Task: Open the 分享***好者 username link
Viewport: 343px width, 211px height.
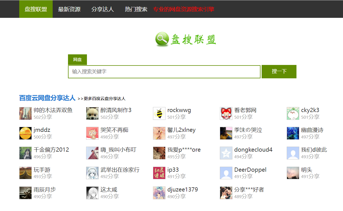Action: click(x=249, y=190)
